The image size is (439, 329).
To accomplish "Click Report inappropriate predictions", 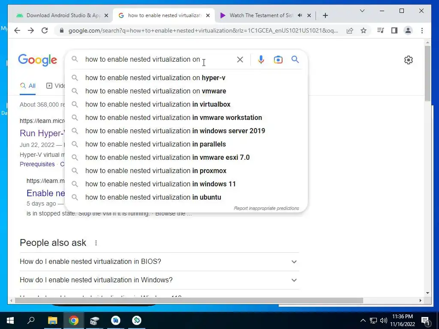I will [x=266, y=208].
